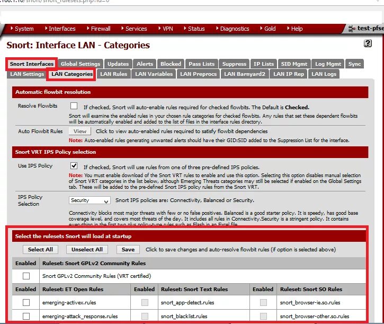Switch to the LAN Settings tab

pos(27,74)
